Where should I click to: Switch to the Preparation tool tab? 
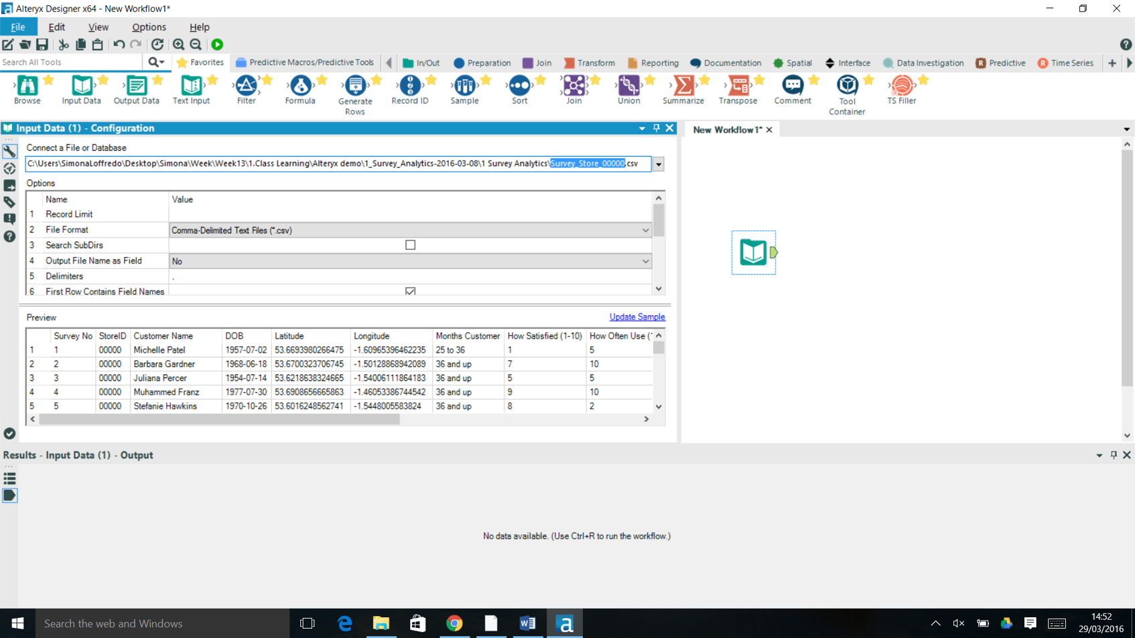tap(482, 63)
